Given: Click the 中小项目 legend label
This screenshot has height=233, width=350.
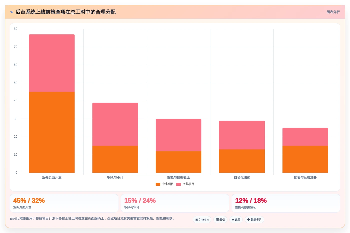Looking at the screenshot, I should tap(168, 184).
